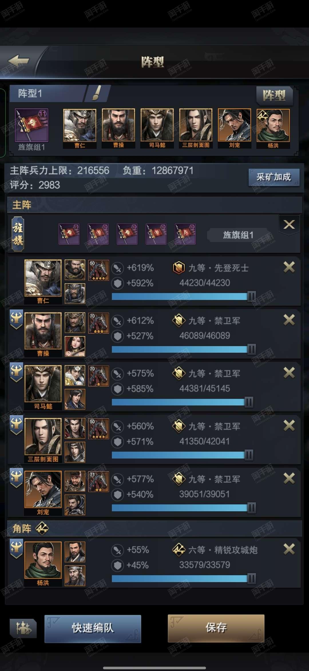Save the formation with 保存
The height and width of the screenshot is (671, 309).
tap(216, 628)
